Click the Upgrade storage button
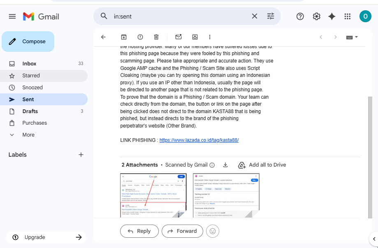 coord(46,237)
